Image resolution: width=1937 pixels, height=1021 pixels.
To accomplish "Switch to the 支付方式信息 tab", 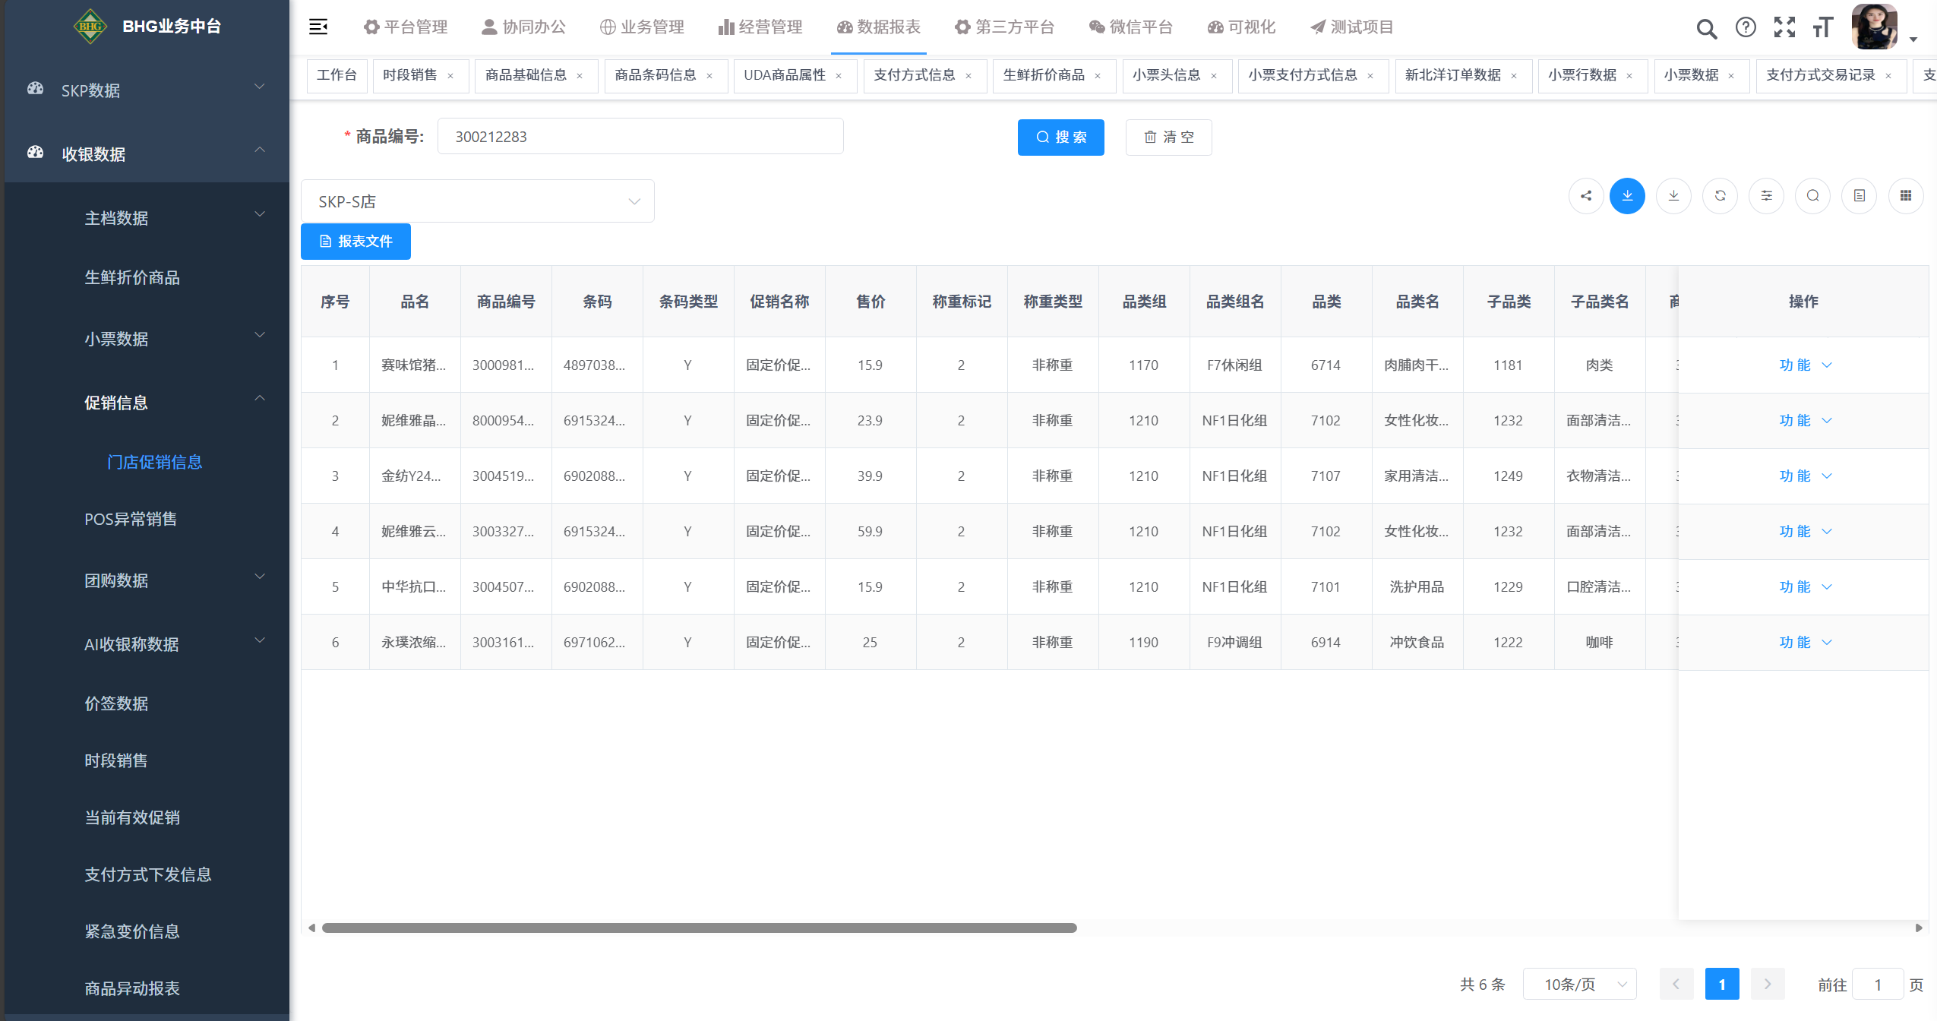I will (x=914, y=75).
